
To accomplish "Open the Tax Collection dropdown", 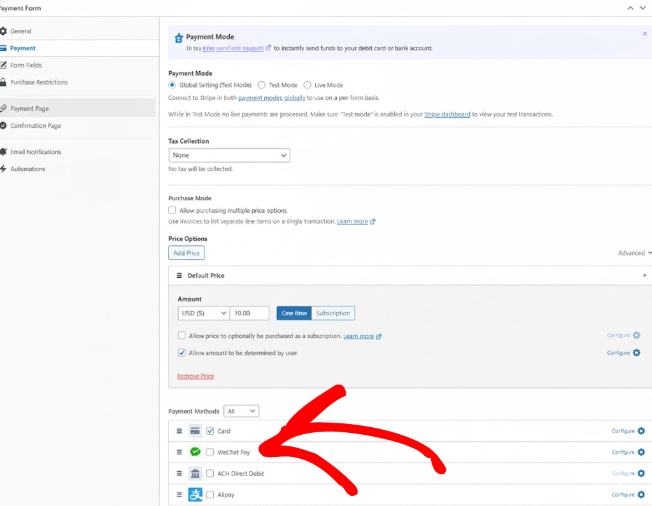I will [x=229, y=155].
